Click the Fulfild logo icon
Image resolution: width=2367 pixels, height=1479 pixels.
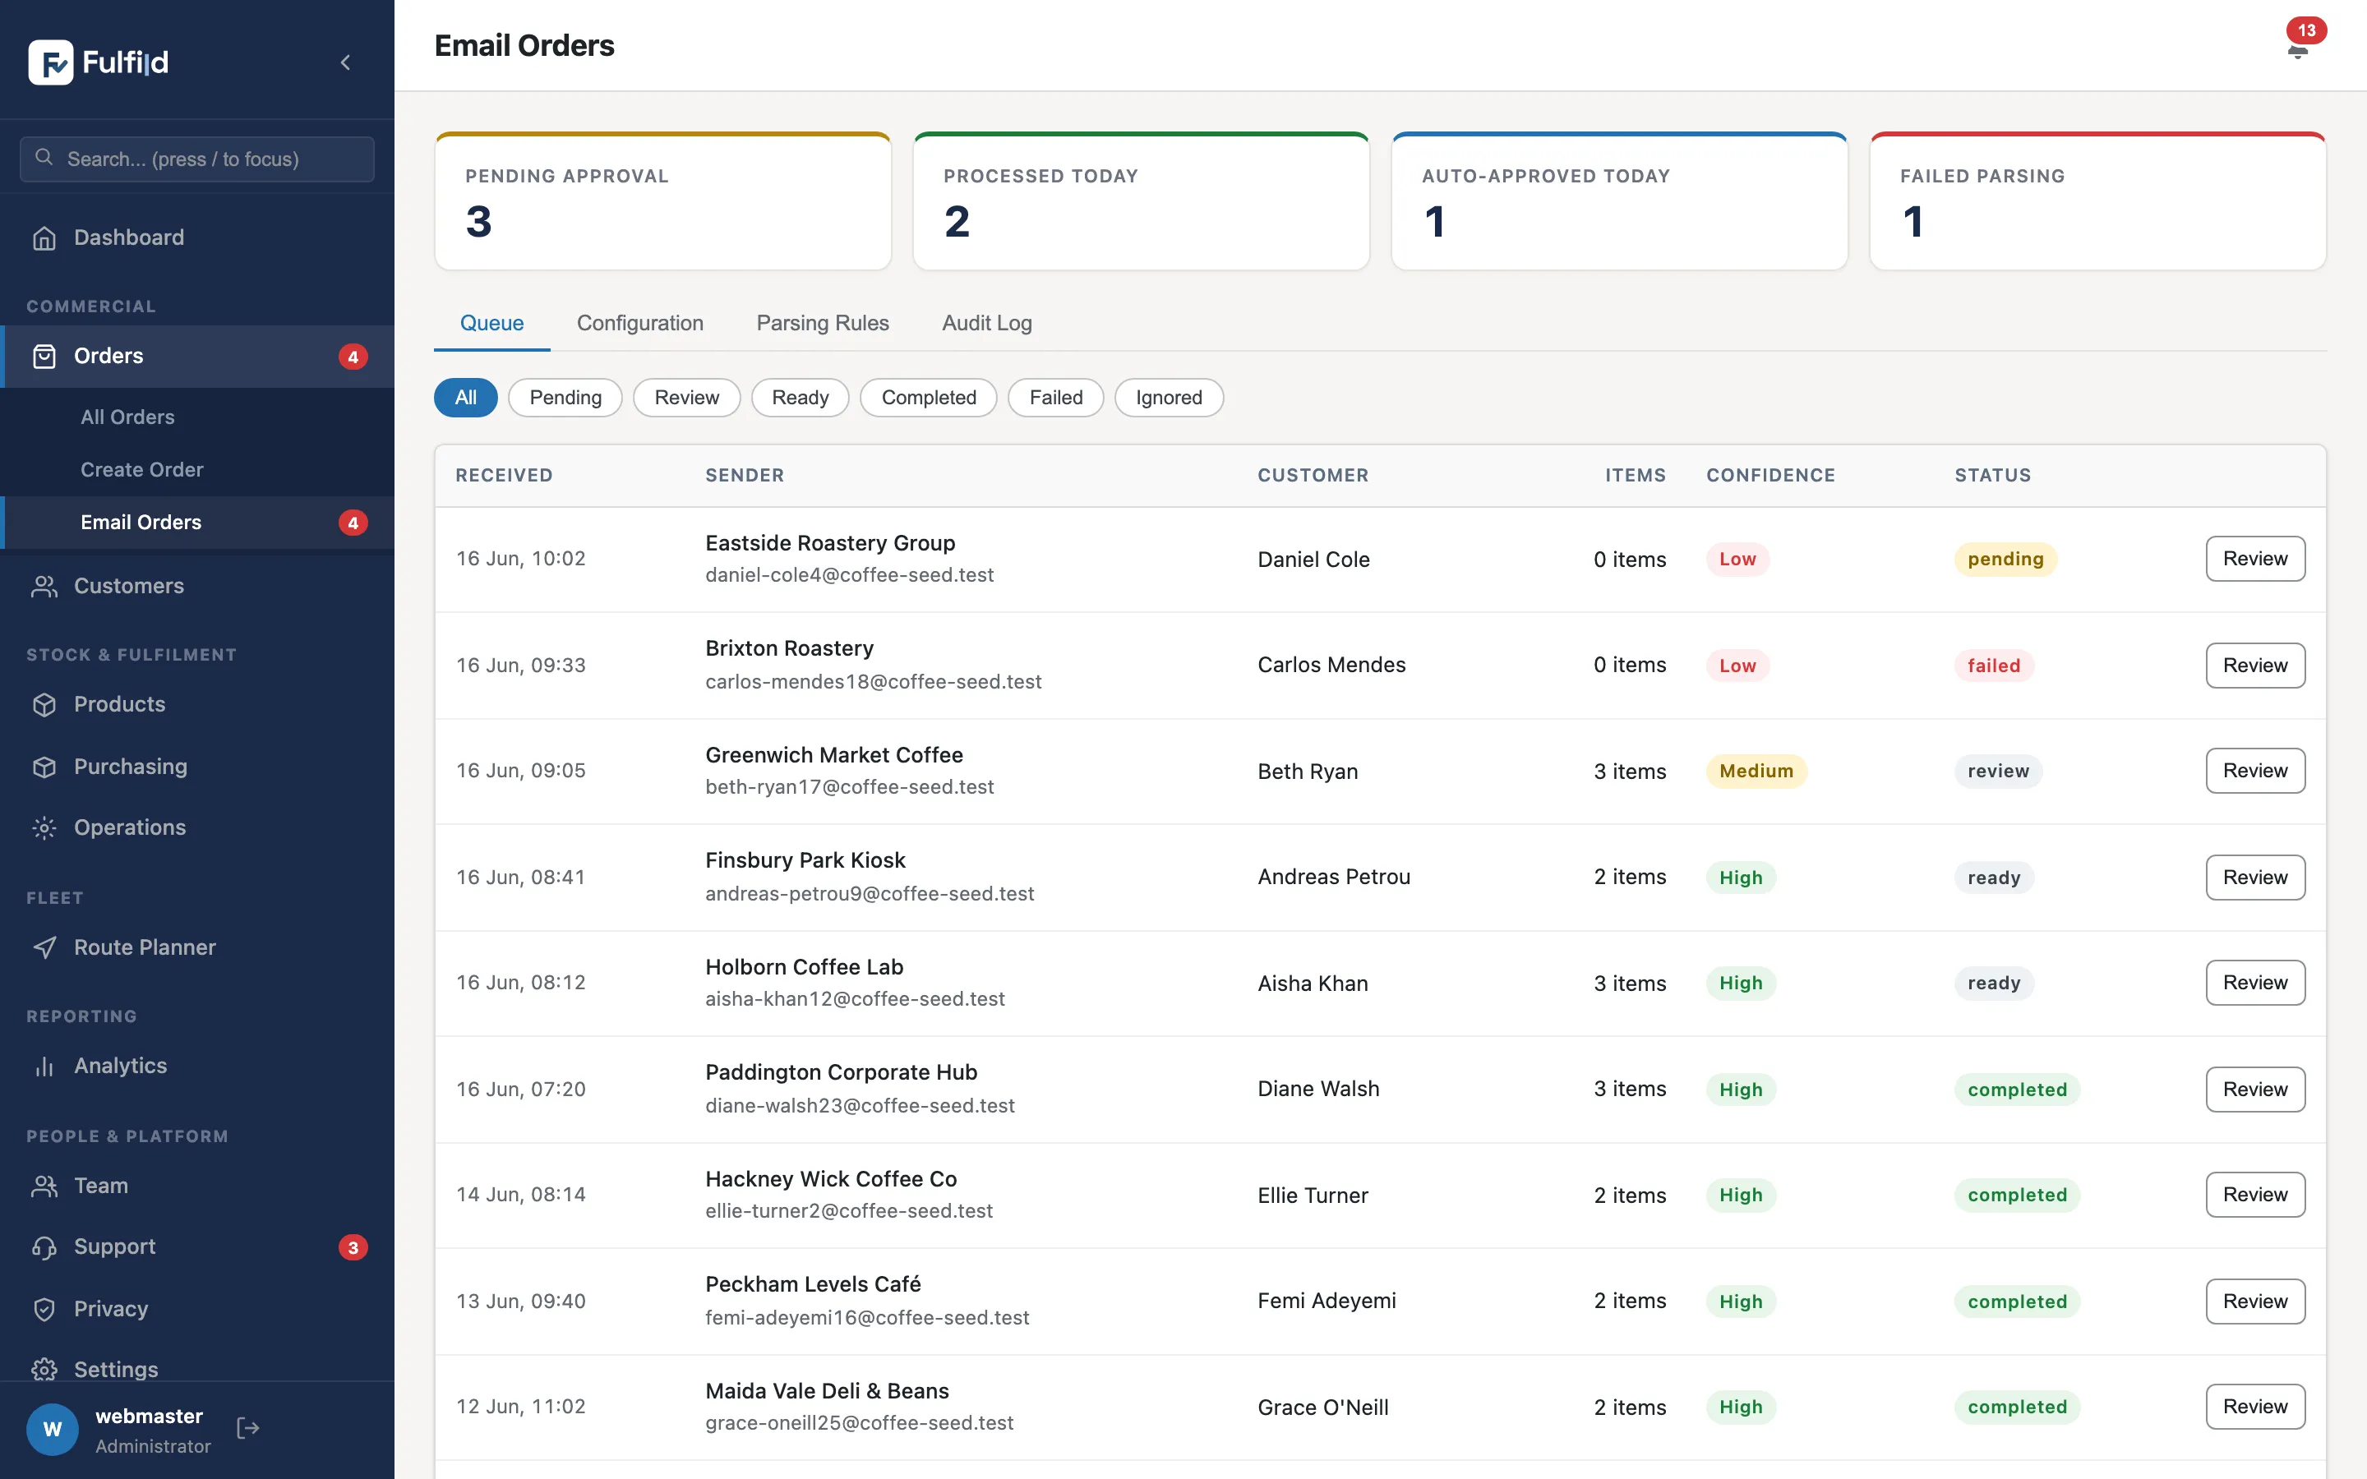[50, 62]
